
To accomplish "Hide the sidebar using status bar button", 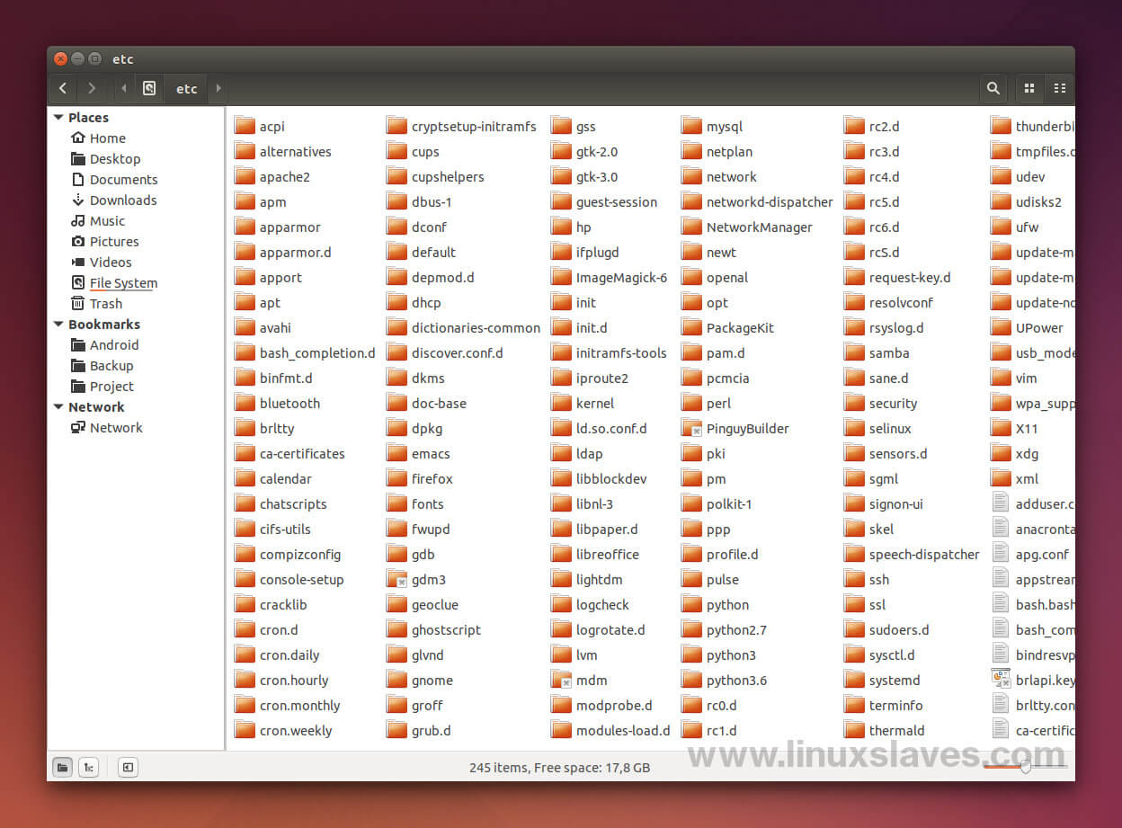I will (128, 767).
